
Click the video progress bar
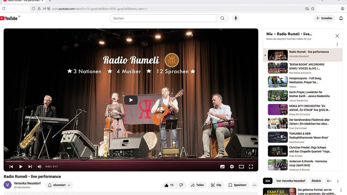pos(131,161)
